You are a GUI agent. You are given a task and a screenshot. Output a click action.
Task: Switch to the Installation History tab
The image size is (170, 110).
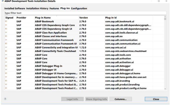coord(37,9)
